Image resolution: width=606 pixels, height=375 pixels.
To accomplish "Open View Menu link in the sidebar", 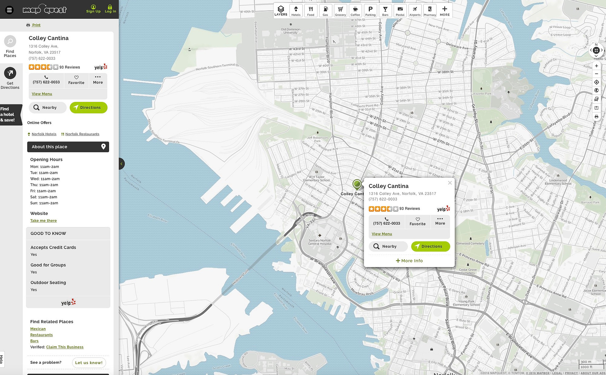I will (42, 94).
